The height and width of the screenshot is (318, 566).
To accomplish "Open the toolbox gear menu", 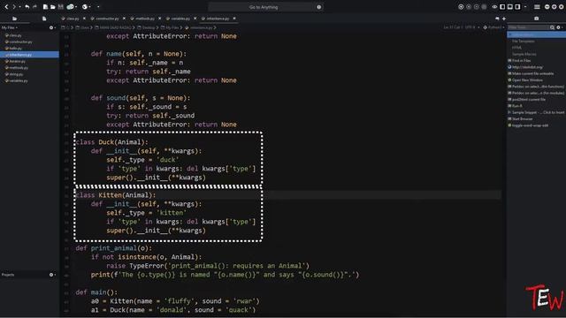I will [x=558, y=27].
